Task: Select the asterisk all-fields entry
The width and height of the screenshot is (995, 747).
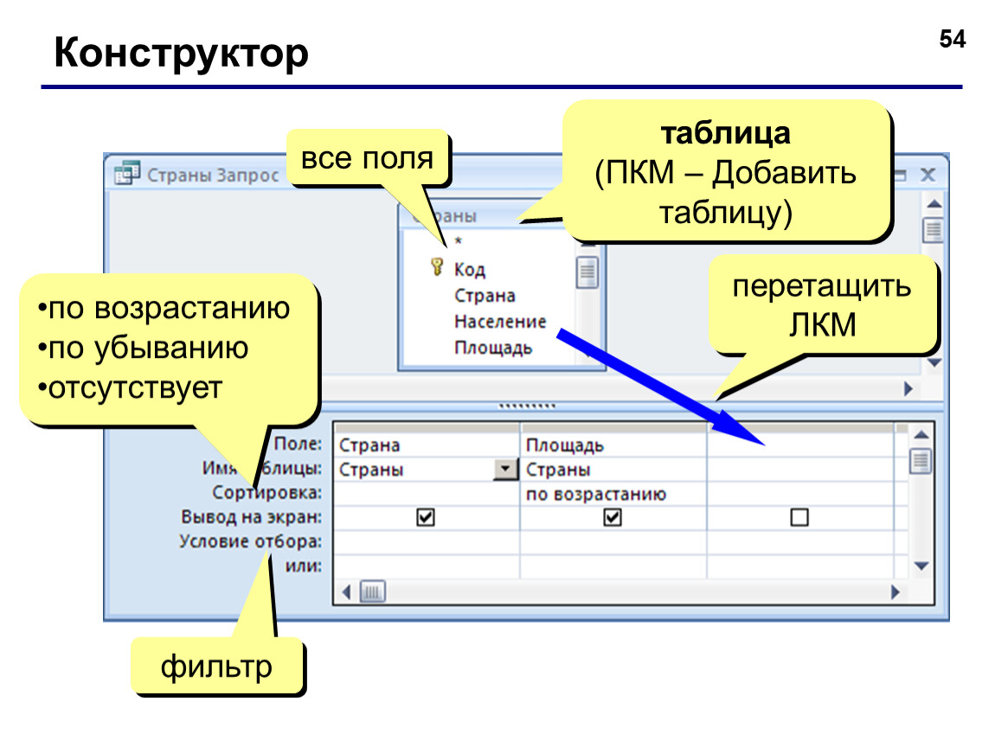Action: [458, 241]
